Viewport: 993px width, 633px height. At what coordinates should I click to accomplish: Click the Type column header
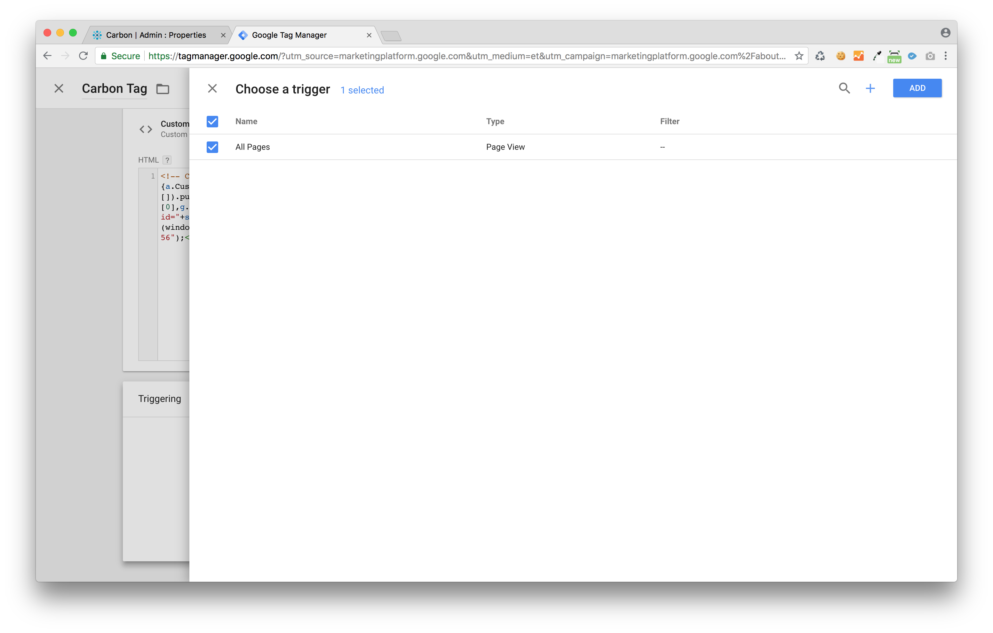click(495, 121)
